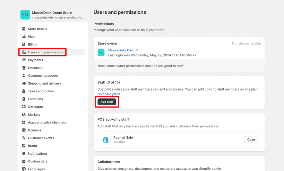This screenshot has width=284, height=171.
Task: Click the Brand icon in sidebar
Action: coord(24,146)
